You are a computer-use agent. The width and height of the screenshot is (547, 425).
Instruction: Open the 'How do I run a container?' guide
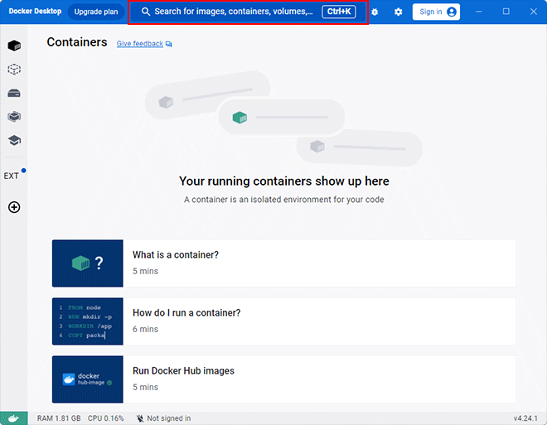[x=284, y=321]
